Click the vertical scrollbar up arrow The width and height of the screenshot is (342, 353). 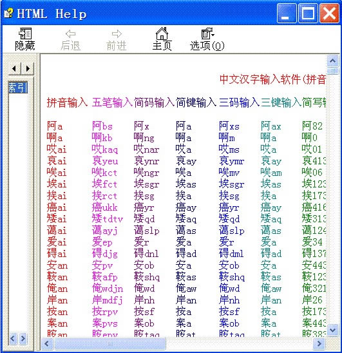333,61
